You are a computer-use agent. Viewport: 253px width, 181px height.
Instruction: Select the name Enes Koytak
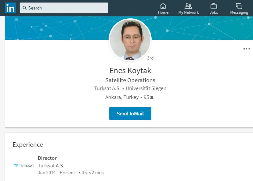click(x=130, y=71)
